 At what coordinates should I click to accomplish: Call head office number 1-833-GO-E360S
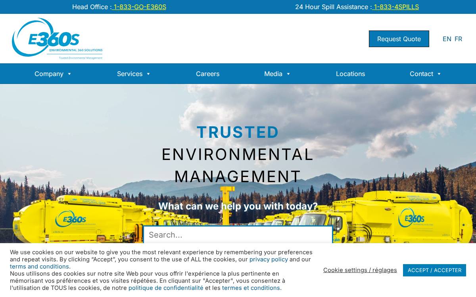point(139,7)
